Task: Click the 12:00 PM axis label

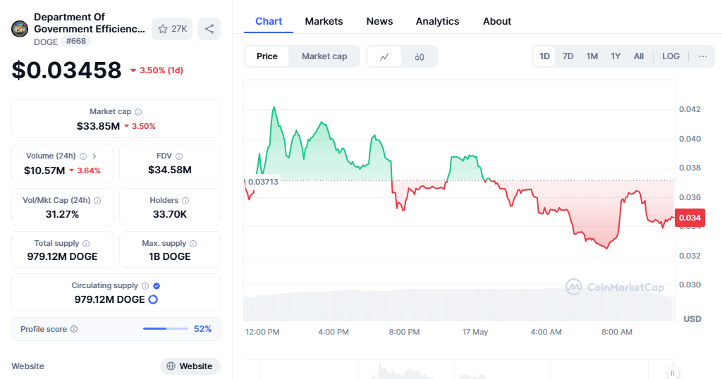Action: click(262, 332)
